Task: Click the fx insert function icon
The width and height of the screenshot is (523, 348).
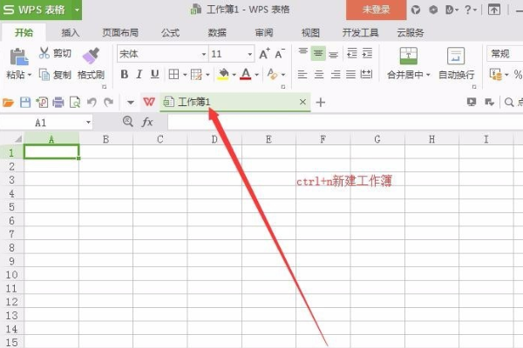Action: (x=147, y=122)
